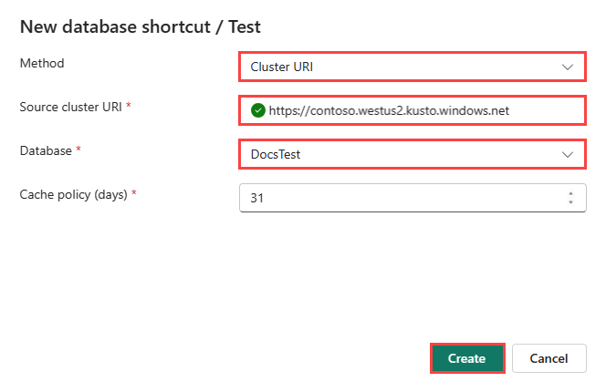Image resolution: width=606 pixels, height=392 pixels.
Task: Click the word Test in the dialog title
Action: click(x=245, y=27)
